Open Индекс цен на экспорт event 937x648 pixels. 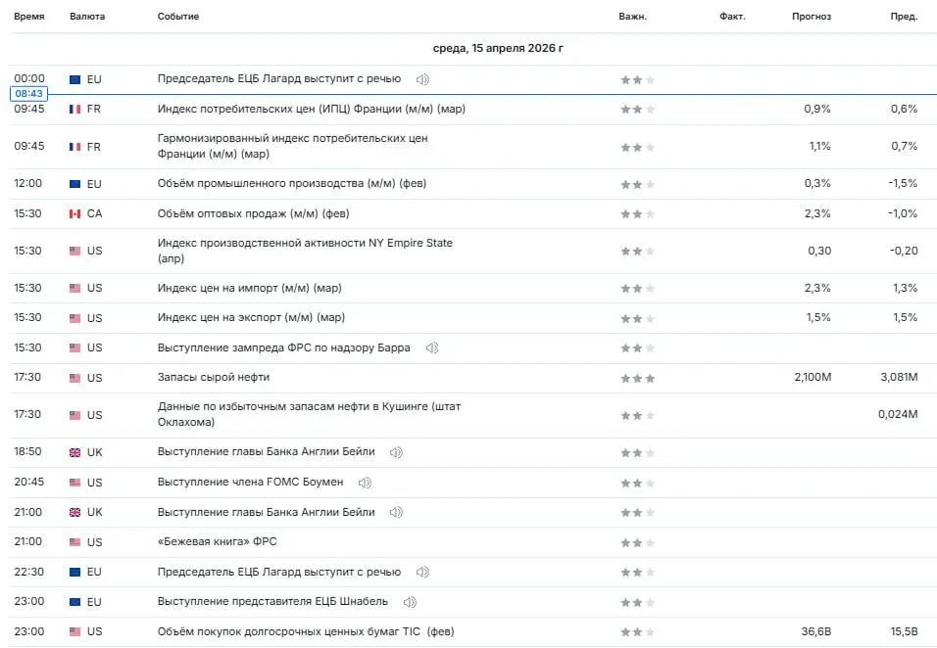(252, 317)
